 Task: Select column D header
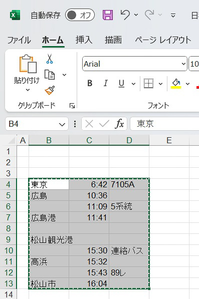[129, 141]
